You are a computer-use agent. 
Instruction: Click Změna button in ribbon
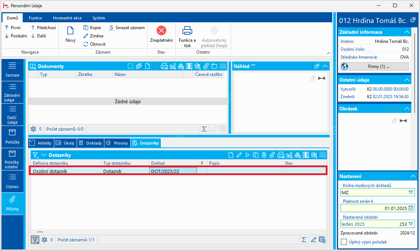93,36
